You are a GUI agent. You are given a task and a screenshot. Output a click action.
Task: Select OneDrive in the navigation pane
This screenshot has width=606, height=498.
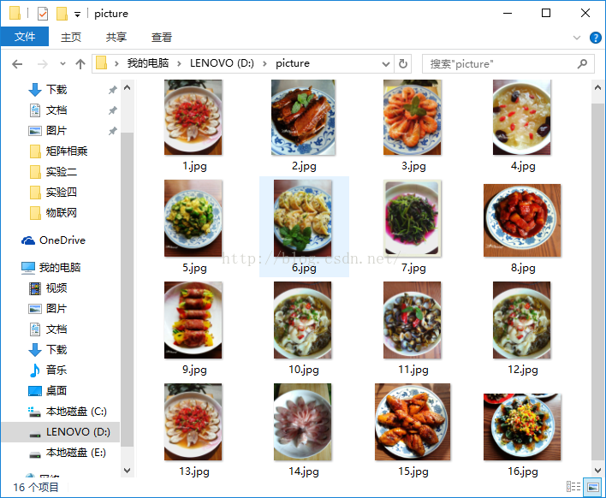53,240
